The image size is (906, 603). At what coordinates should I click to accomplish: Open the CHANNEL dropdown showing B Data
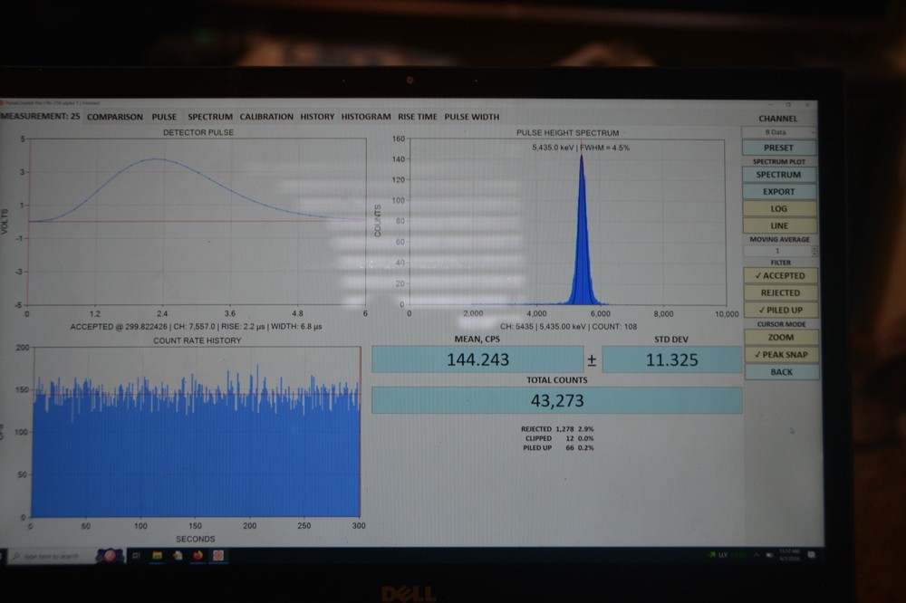(778, 132)
